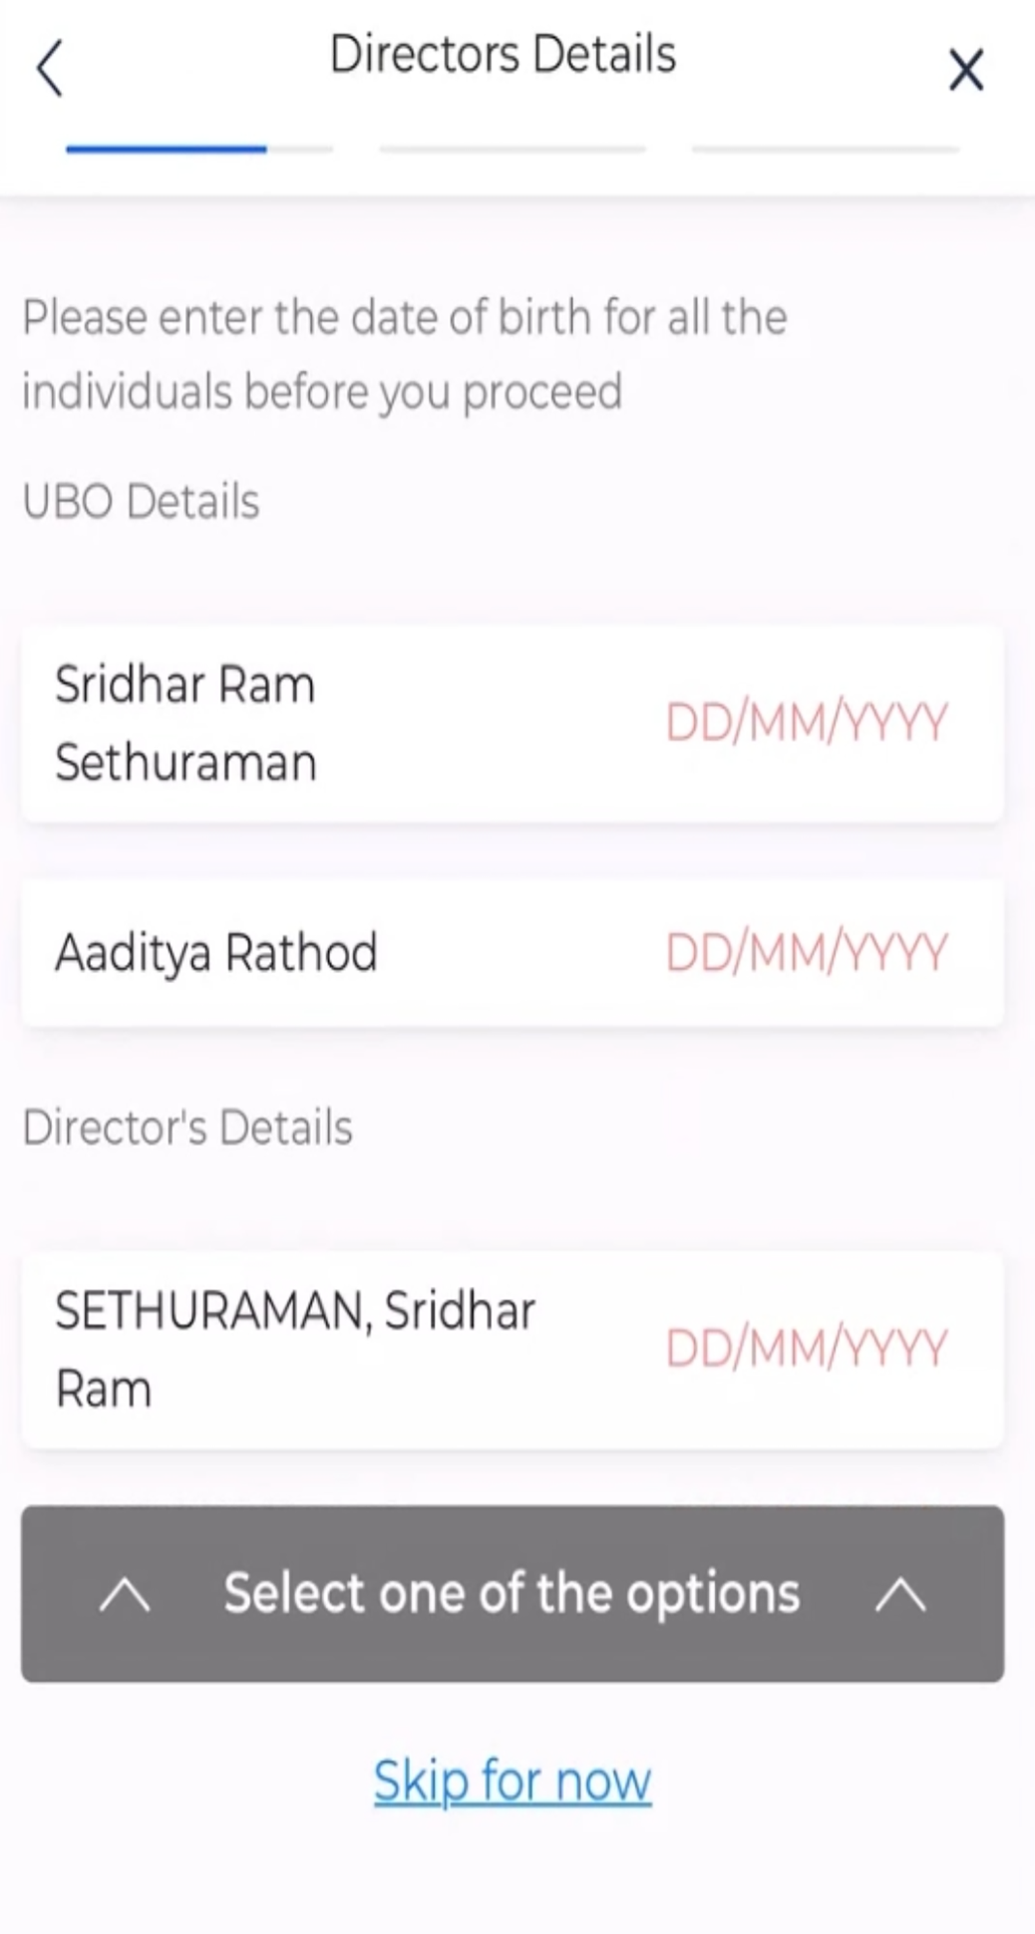Click the "Director's Details" section heading
The width and height of the screenshot is (1035, 1934).
[x=187, y=1128]
